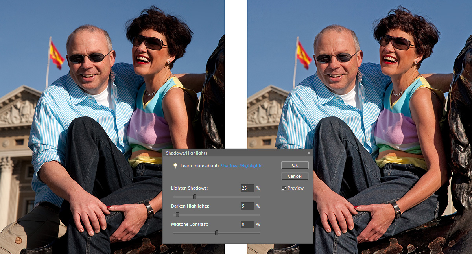
Task: Click the Lighten Shadows slider handle
Action: [x=195, y=197]
